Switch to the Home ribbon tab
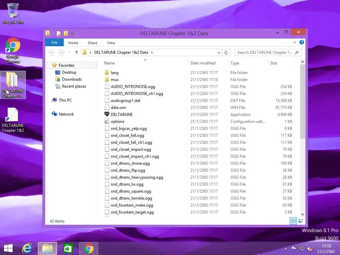The width and height of the screenshot is (340, 255). point(73,43)
